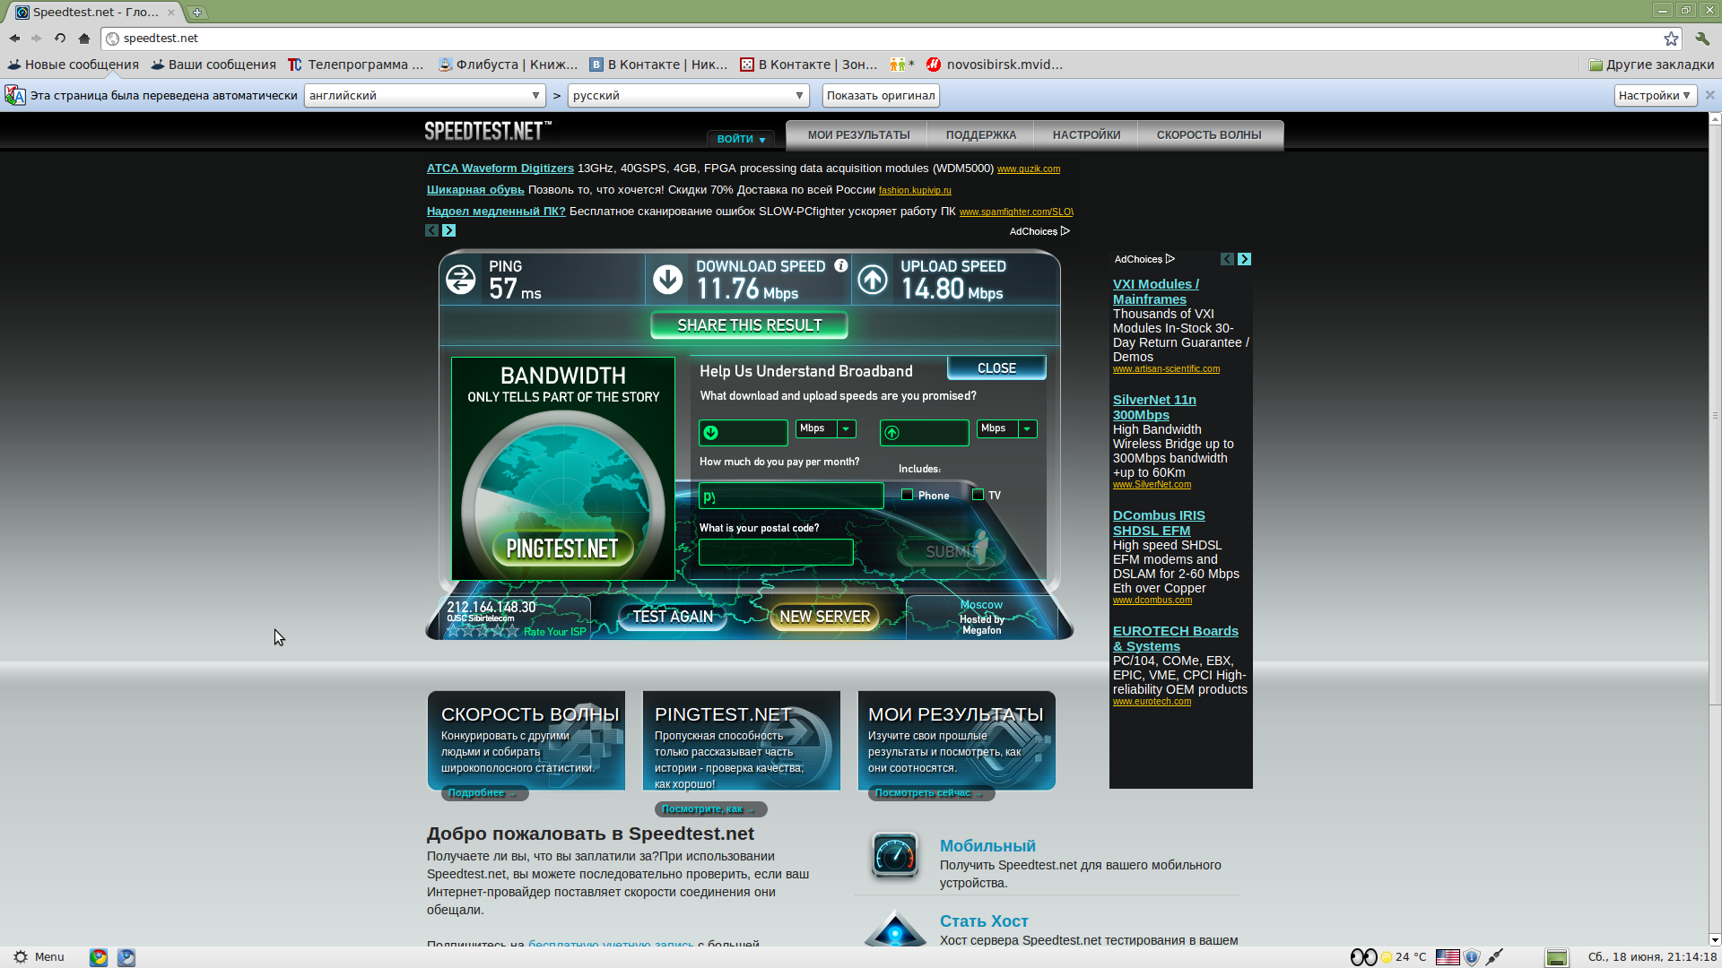Image resolution: width=1722 pixels, height=968 pixels.
Task: Open VXI Modules / Mainframes ad link
Action: click(x=1155, y=291)
